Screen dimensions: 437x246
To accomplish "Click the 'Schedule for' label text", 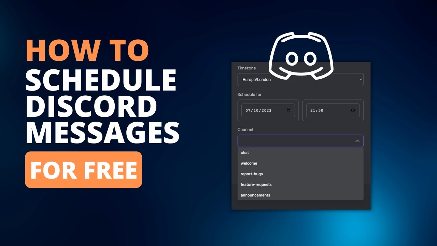I will 250,95.
